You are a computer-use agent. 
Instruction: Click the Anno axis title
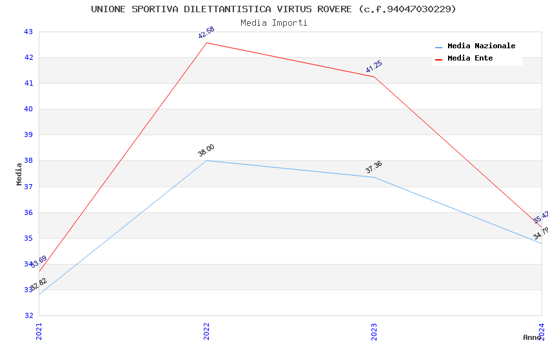click(532, 337)
